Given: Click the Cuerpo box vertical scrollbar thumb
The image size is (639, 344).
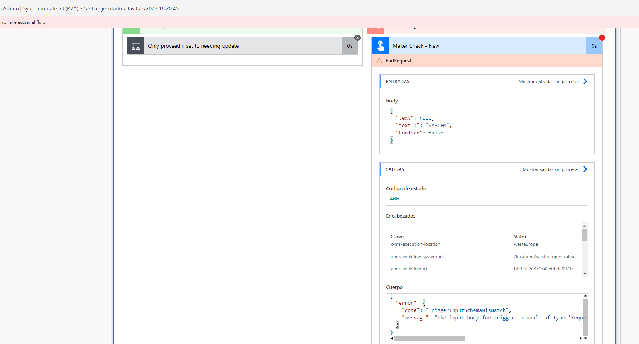Looking at the screenshot, I should tap(585, 318).
